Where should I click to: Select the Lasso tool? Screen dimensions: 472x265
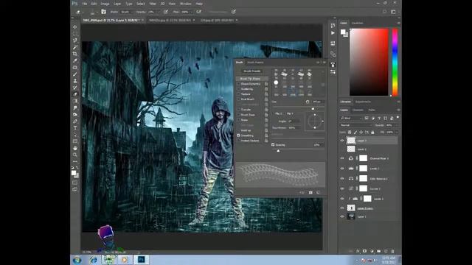pos(75,40)
